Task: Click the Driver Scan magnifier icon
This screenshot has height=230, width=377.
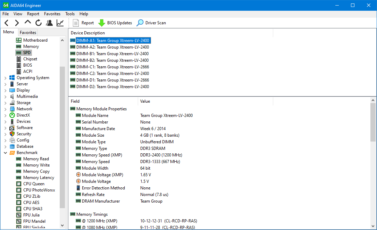Action: point(140,23)
